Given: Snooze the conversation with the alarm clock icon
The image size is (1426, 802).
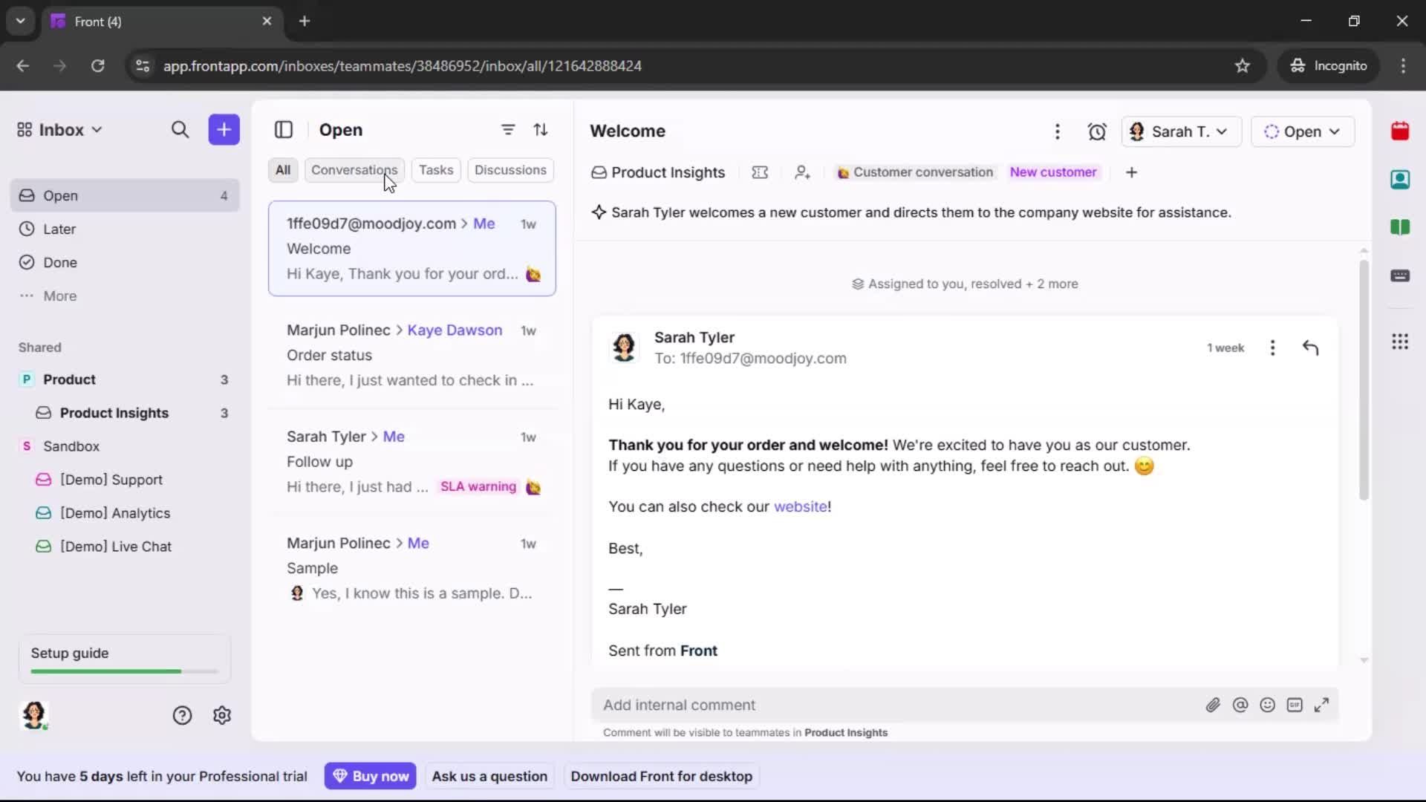Looking at the screenshot, I should [x=1097, y=131].
